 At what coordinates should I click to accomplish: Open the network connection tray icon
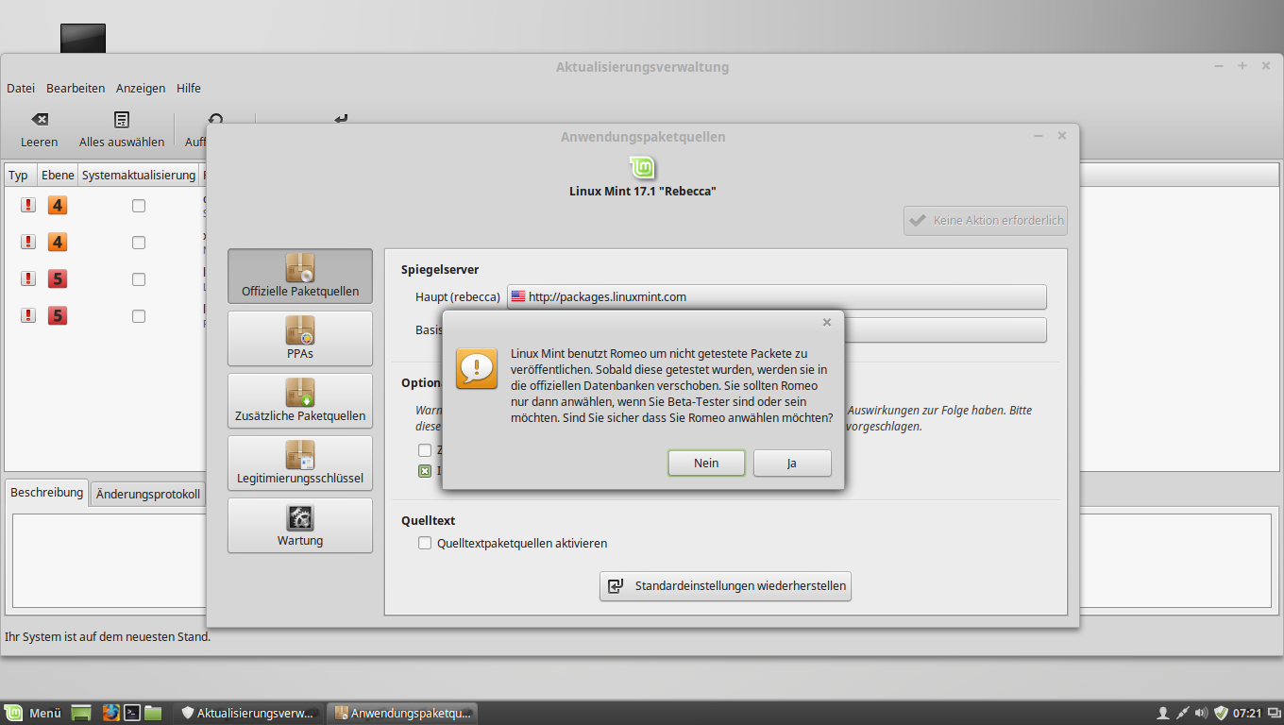point(1182,713)
